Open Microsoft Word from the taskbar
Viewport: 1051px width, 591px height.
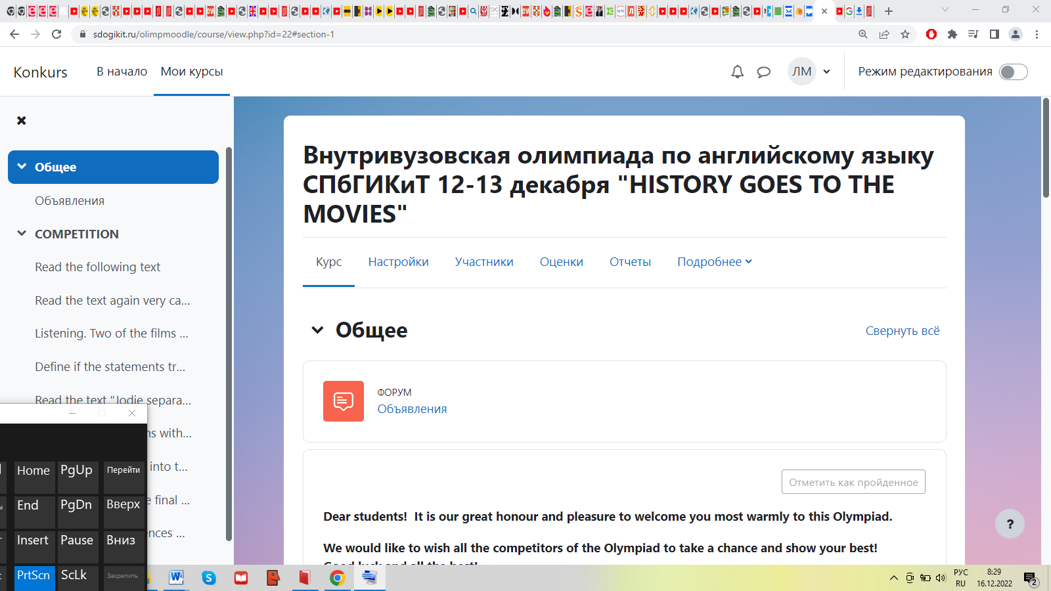click(x=176, y=578)
